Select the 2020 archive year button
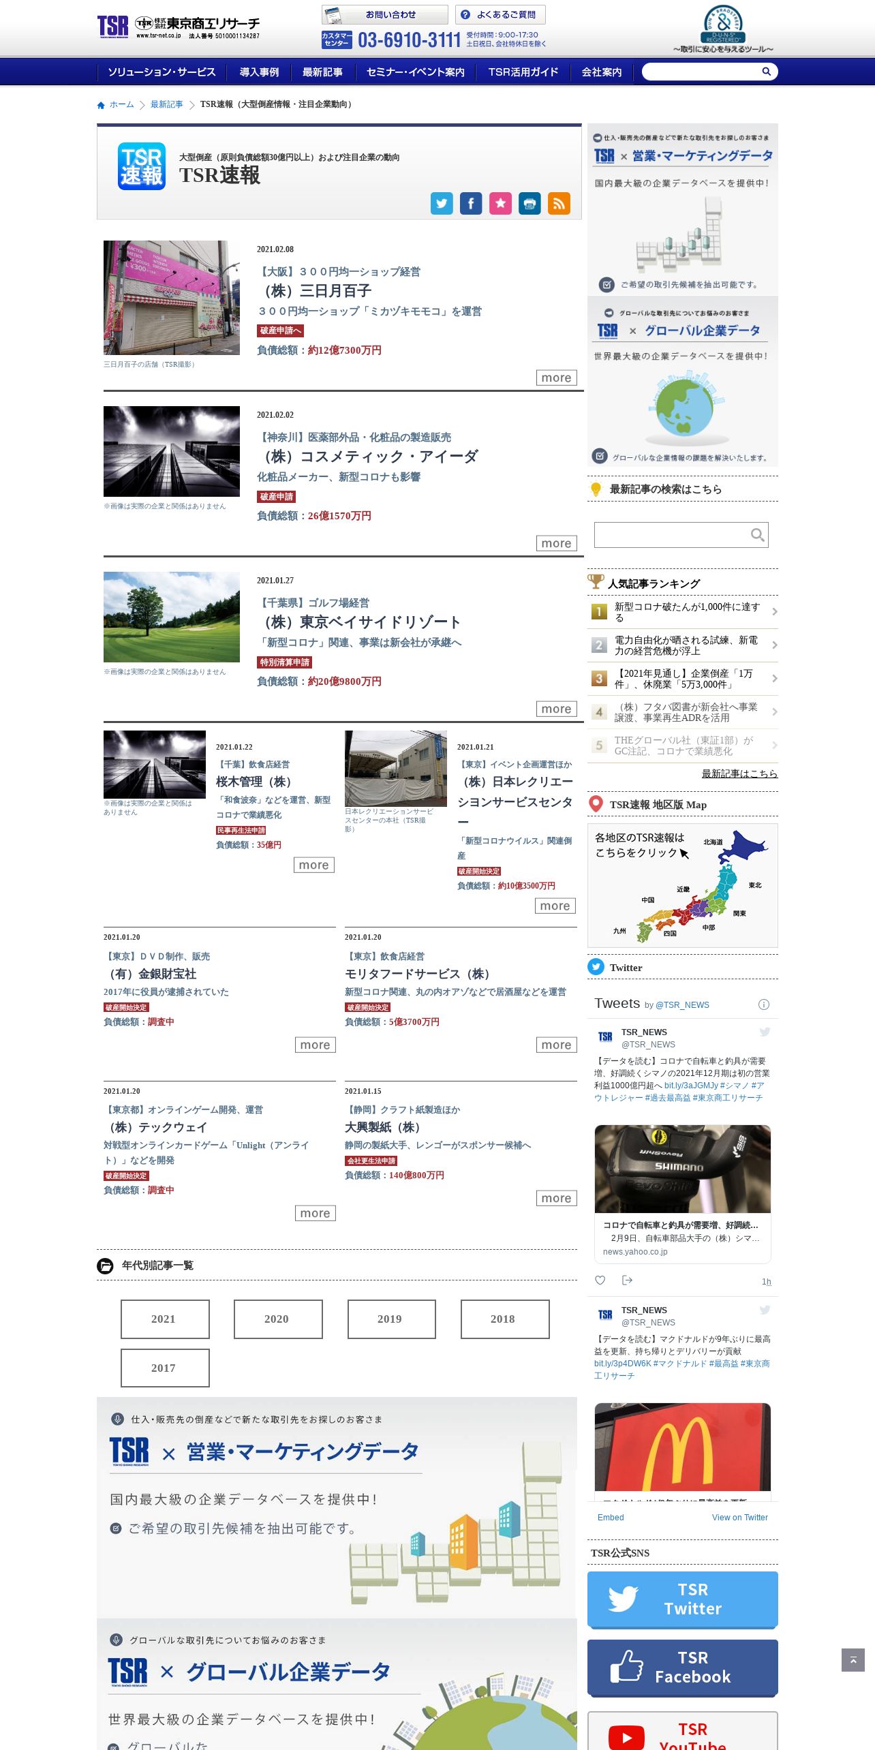Image resolution: width=875 pixels, height=1750 pixels. [278, 1319]
